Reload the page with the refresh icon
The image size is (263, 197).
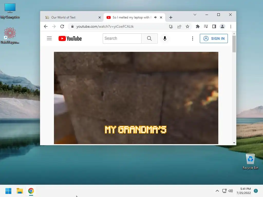(x=62, y=26)
